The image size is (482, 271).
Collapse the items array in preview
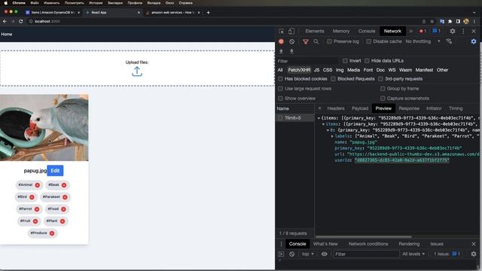(323, 124)
